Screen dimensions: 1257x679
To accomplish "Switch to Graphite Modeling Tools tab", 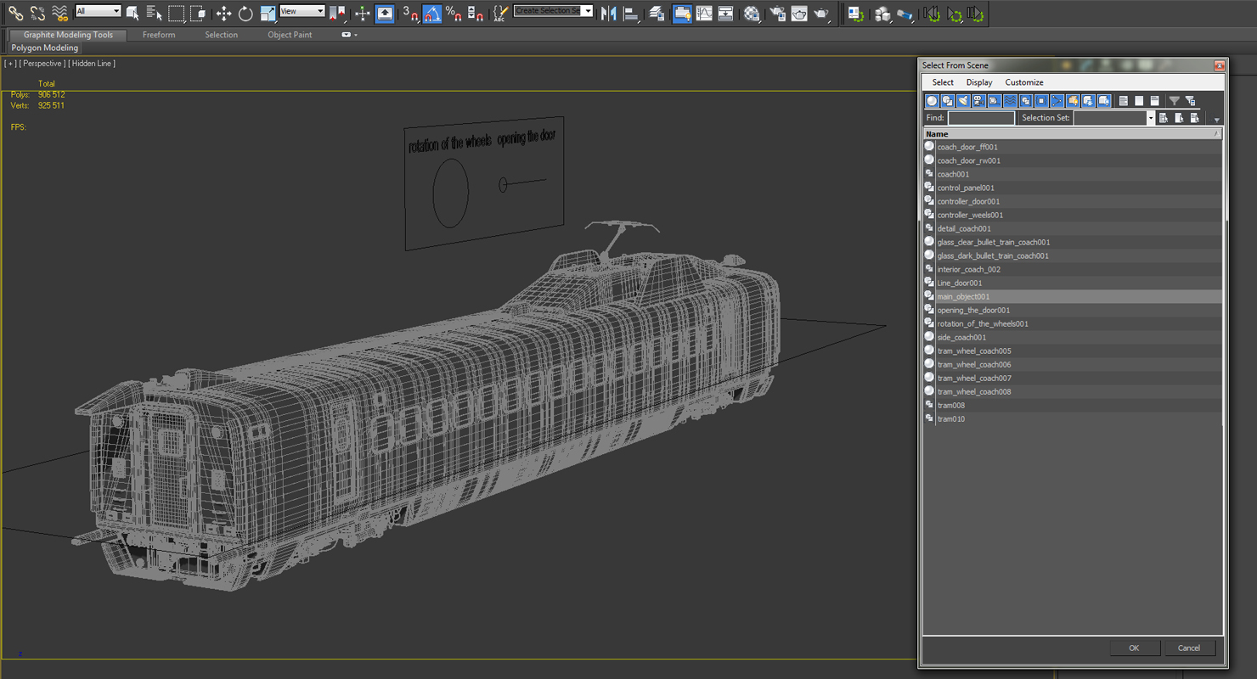I will tap(68, 35).
